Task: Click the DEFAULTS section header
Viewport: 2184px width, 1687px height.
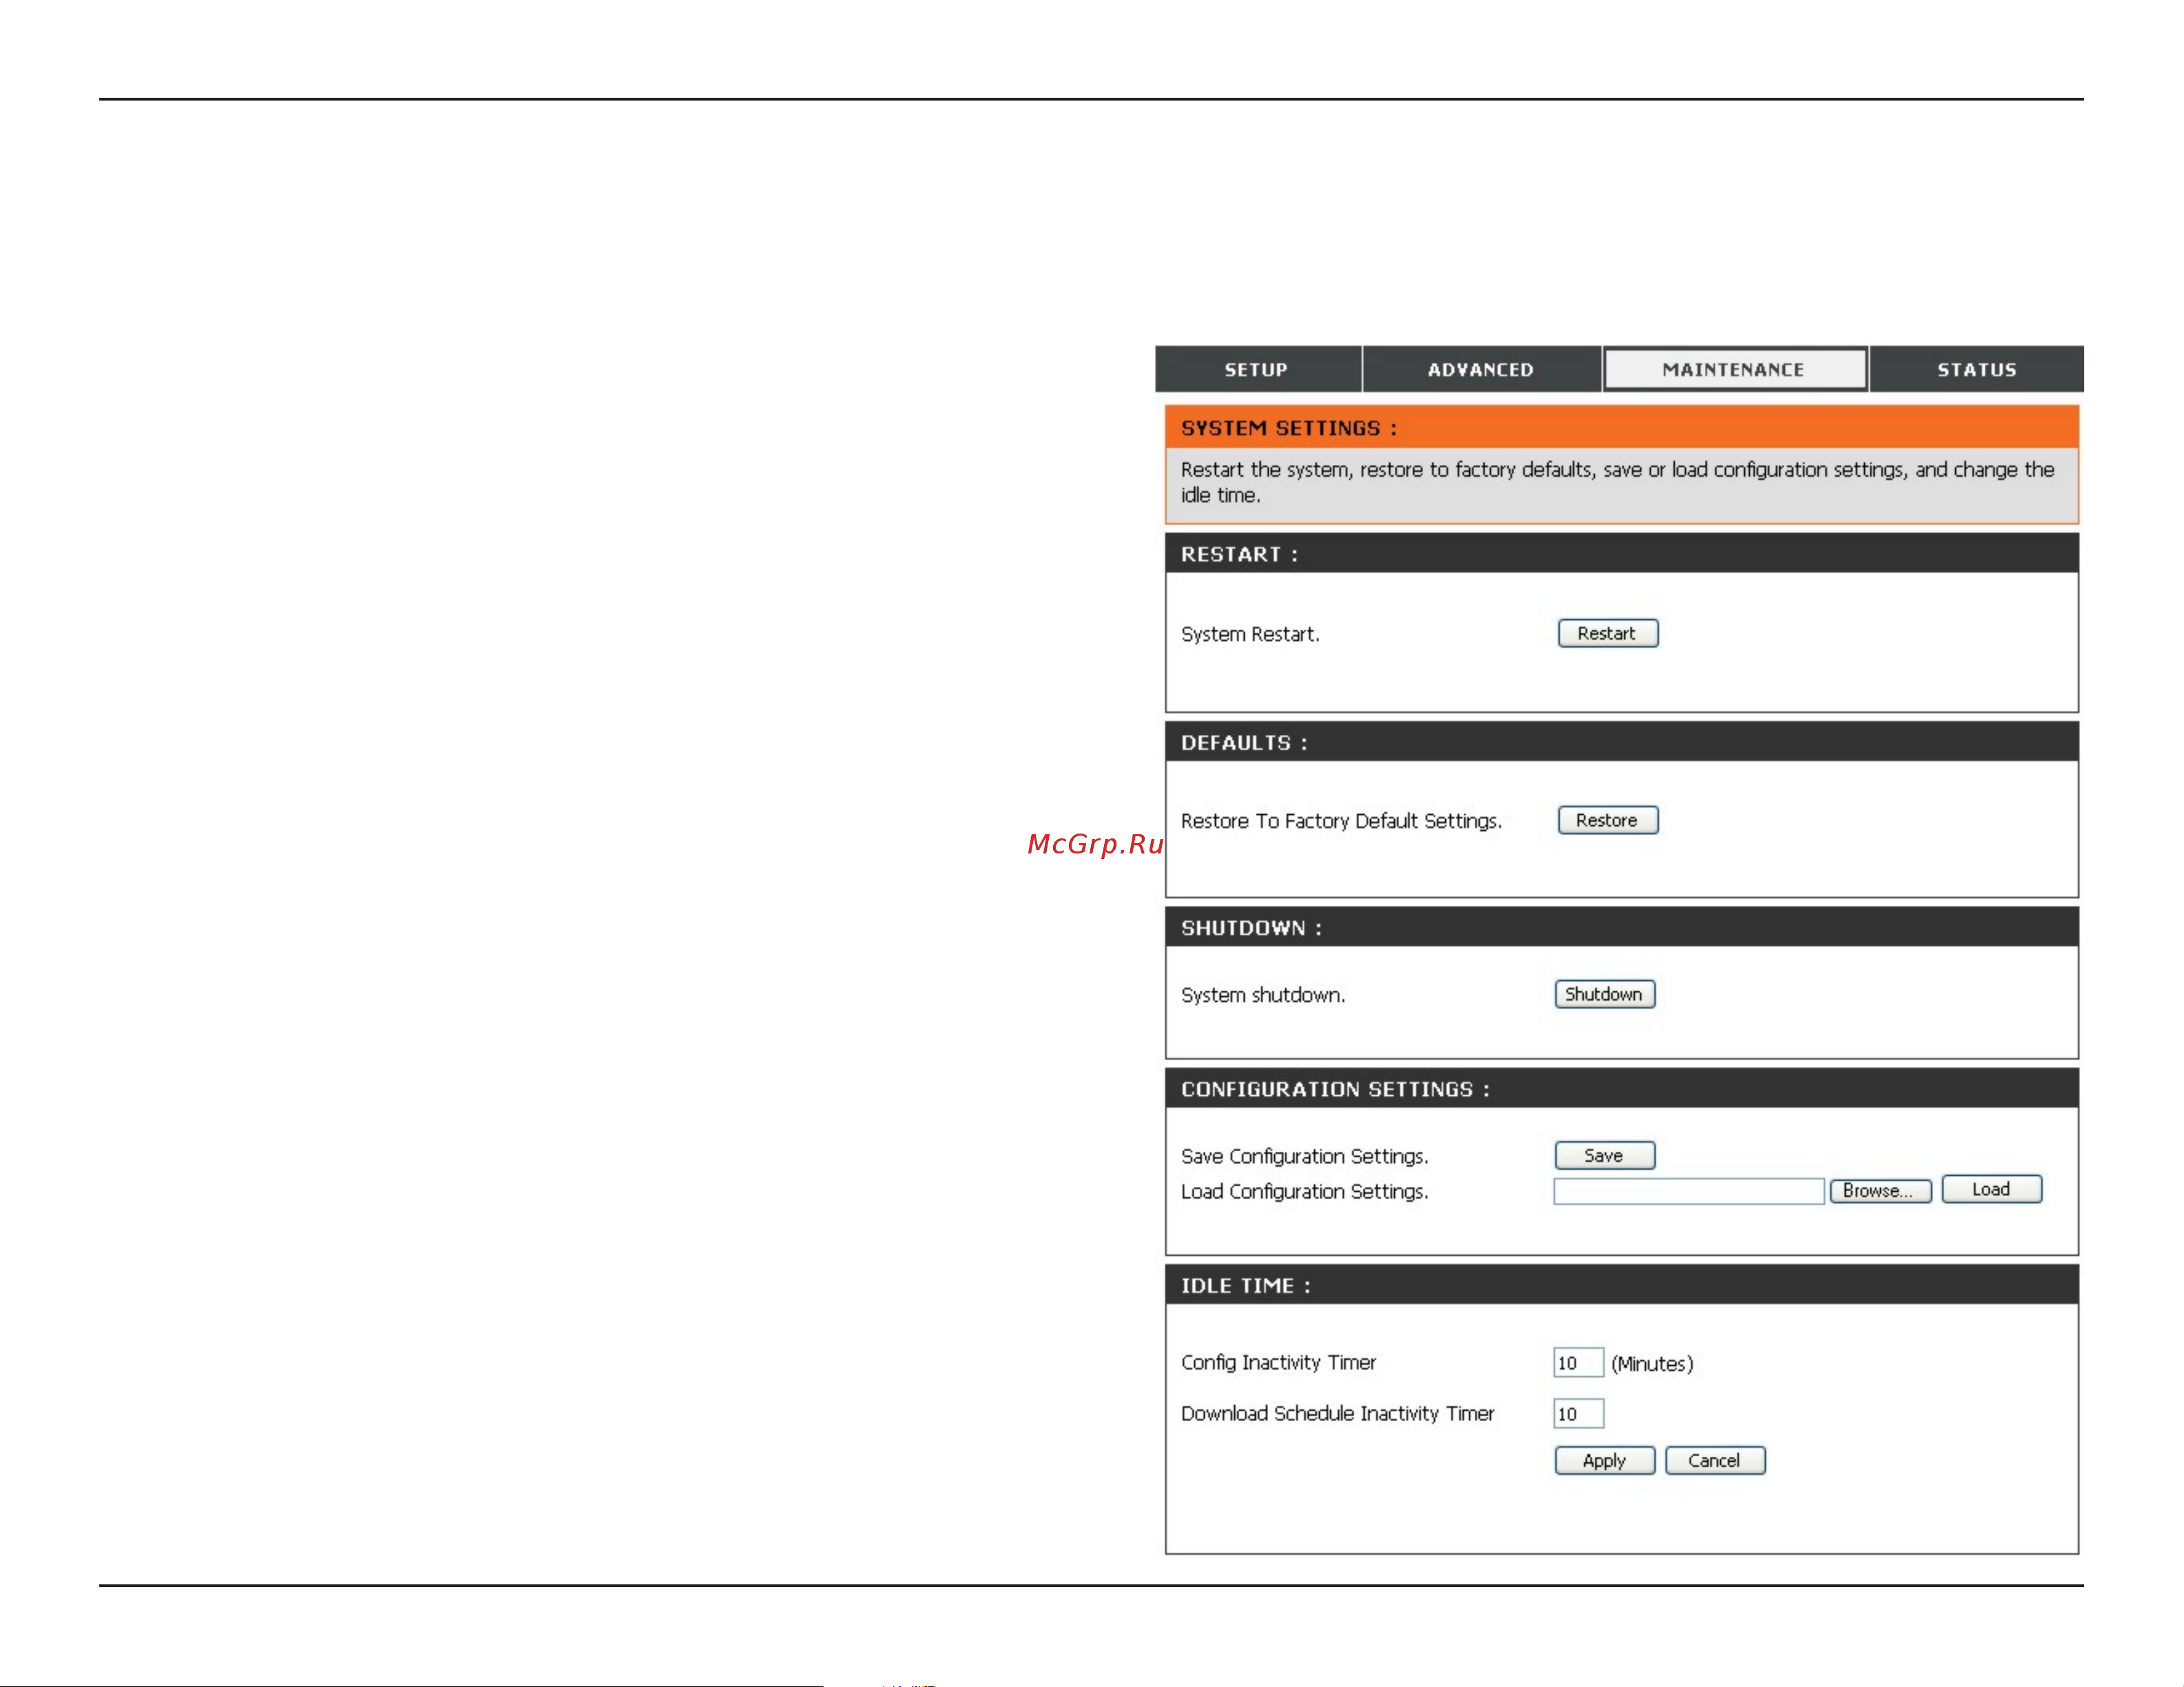Action: point(1621,742)
